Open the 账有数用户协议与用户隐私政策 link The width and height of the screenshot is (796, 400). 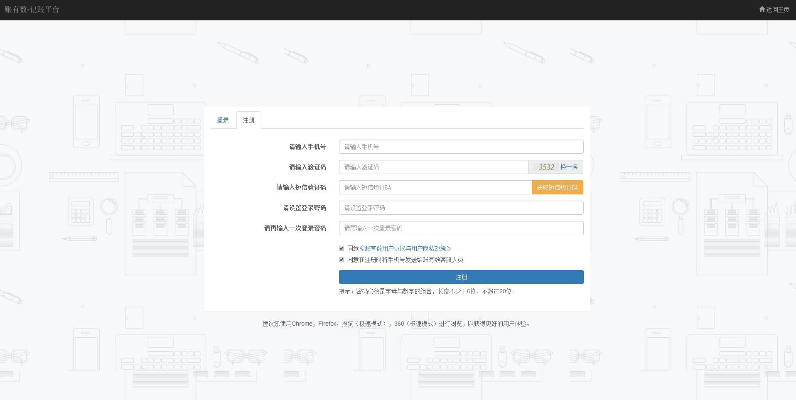coord(405,248)
